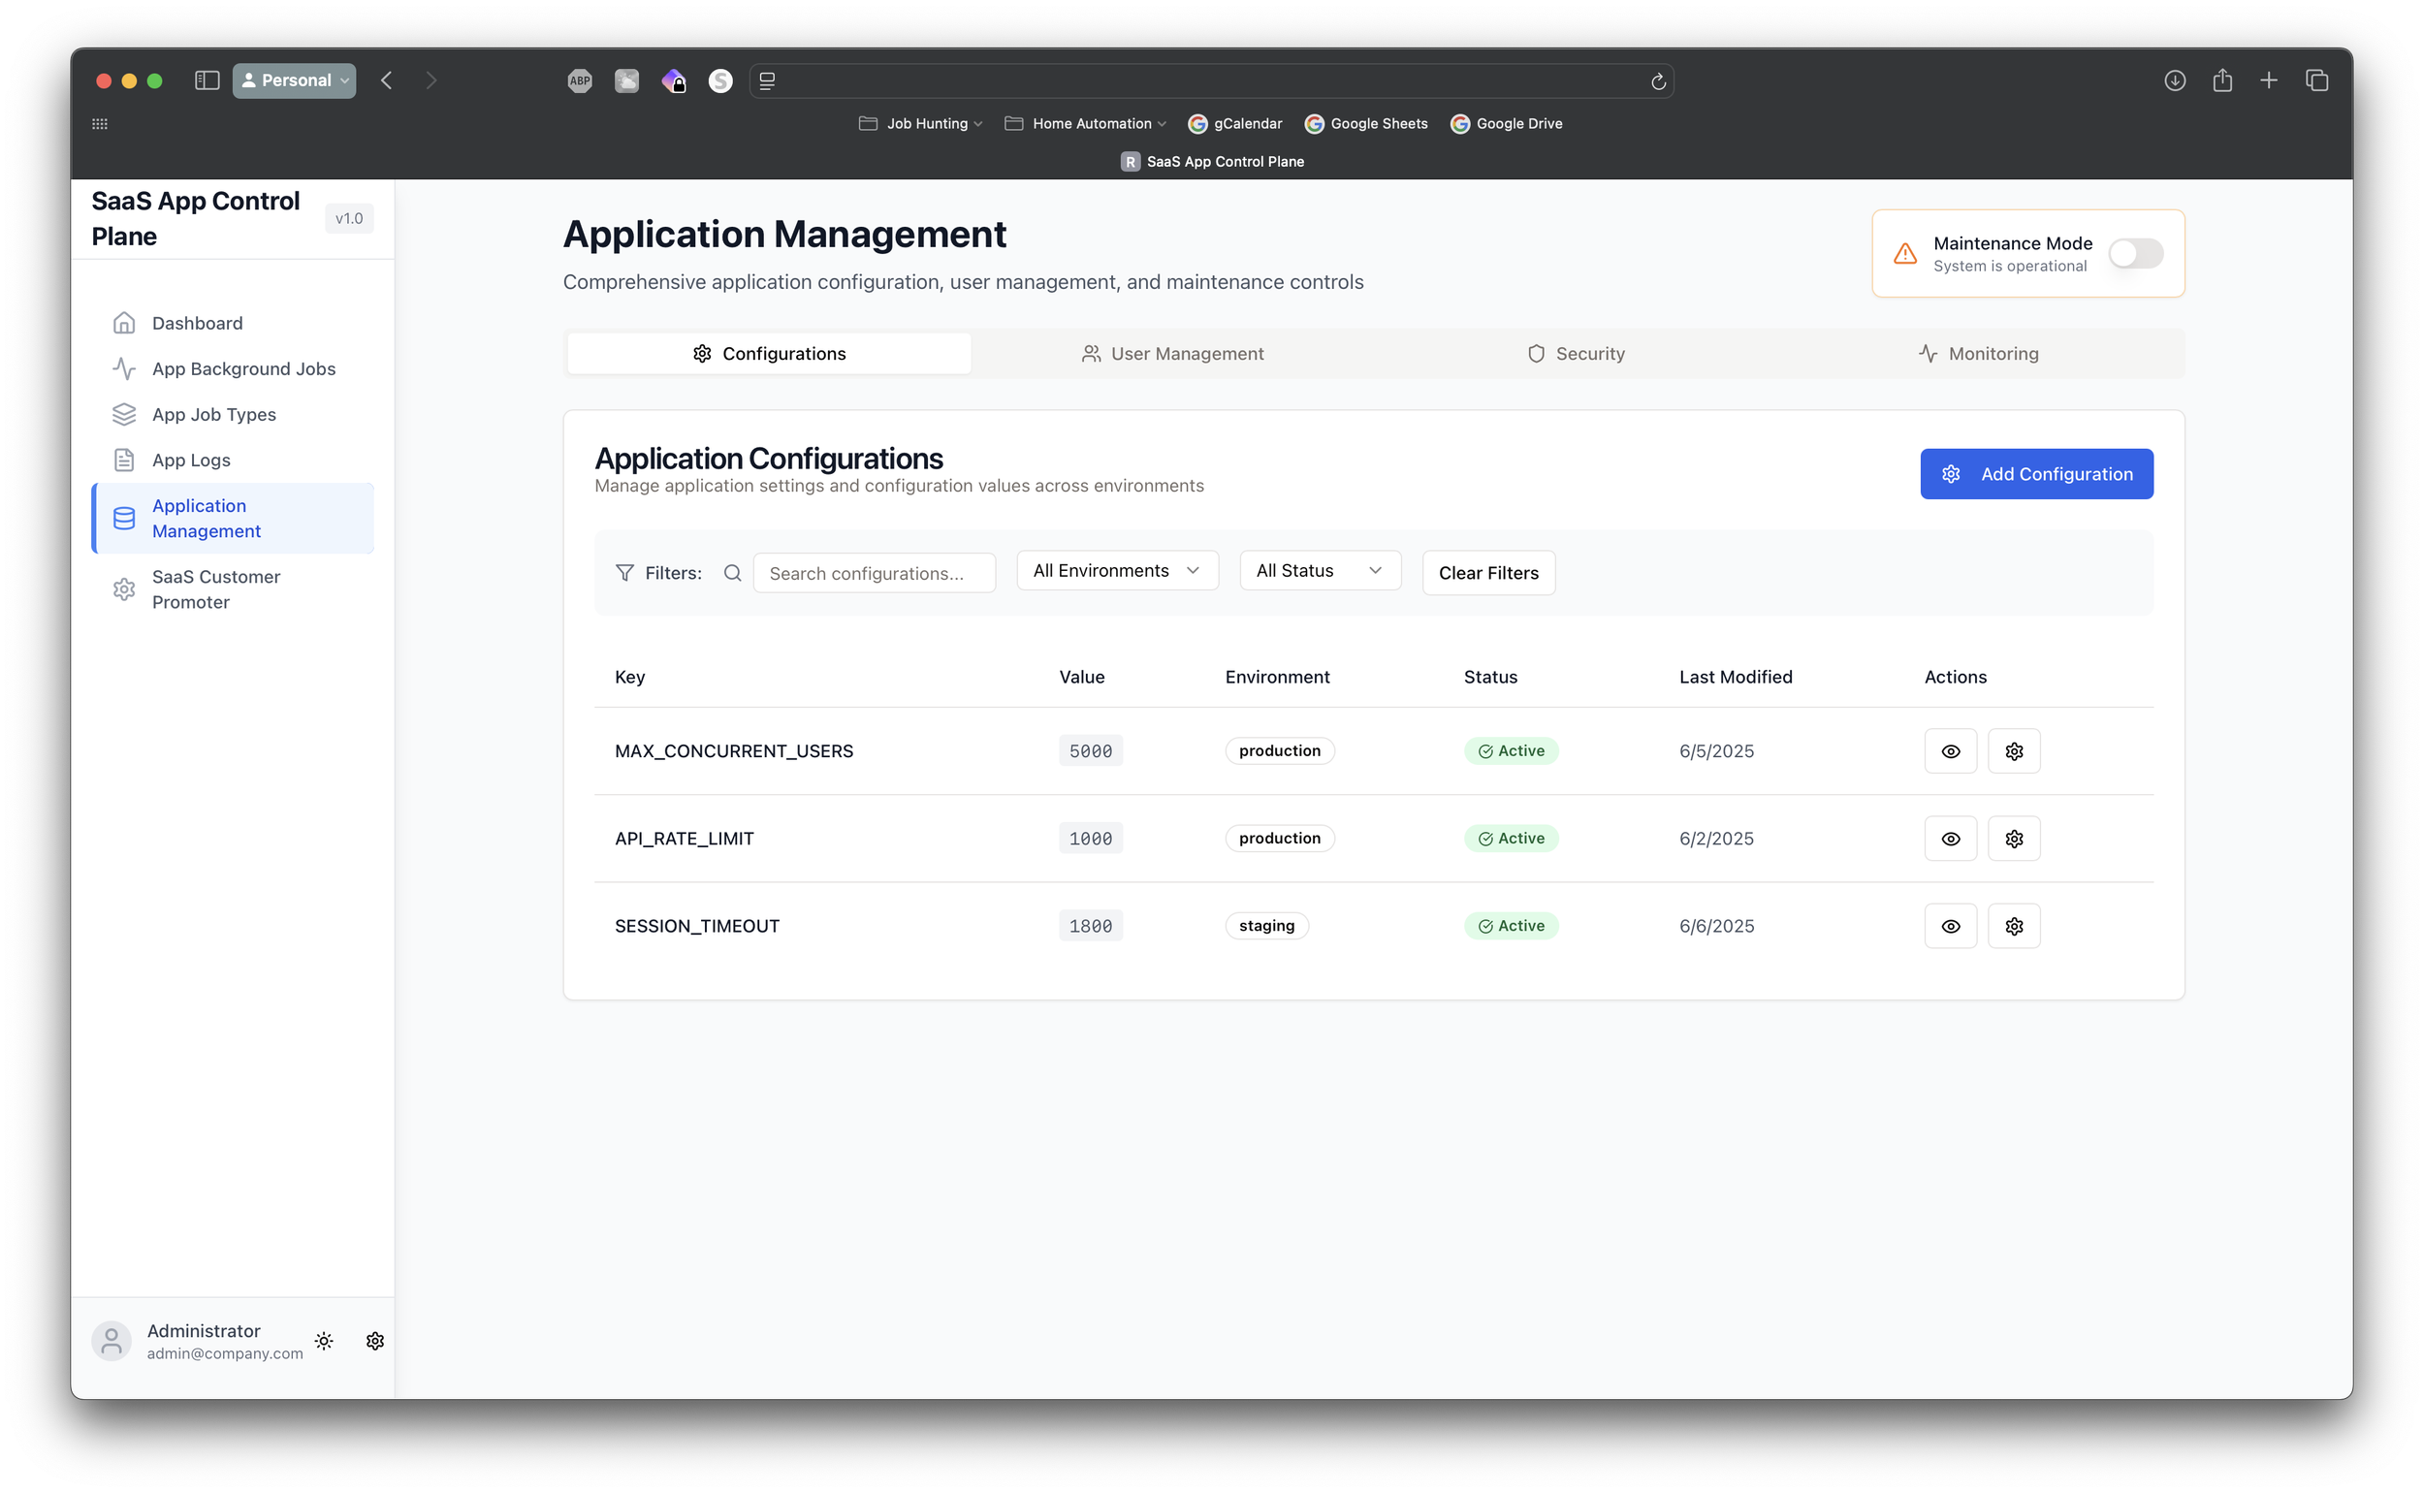This screenshot has height=1493, width=2424.
Task: Click the gear icon for MAX_CONCURRENT_USERS row
Action: tap(2013, 750)
